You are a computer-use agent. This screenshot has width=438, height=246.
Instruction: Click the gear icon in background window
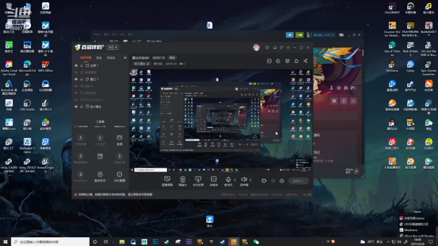[x=334, y=100]
